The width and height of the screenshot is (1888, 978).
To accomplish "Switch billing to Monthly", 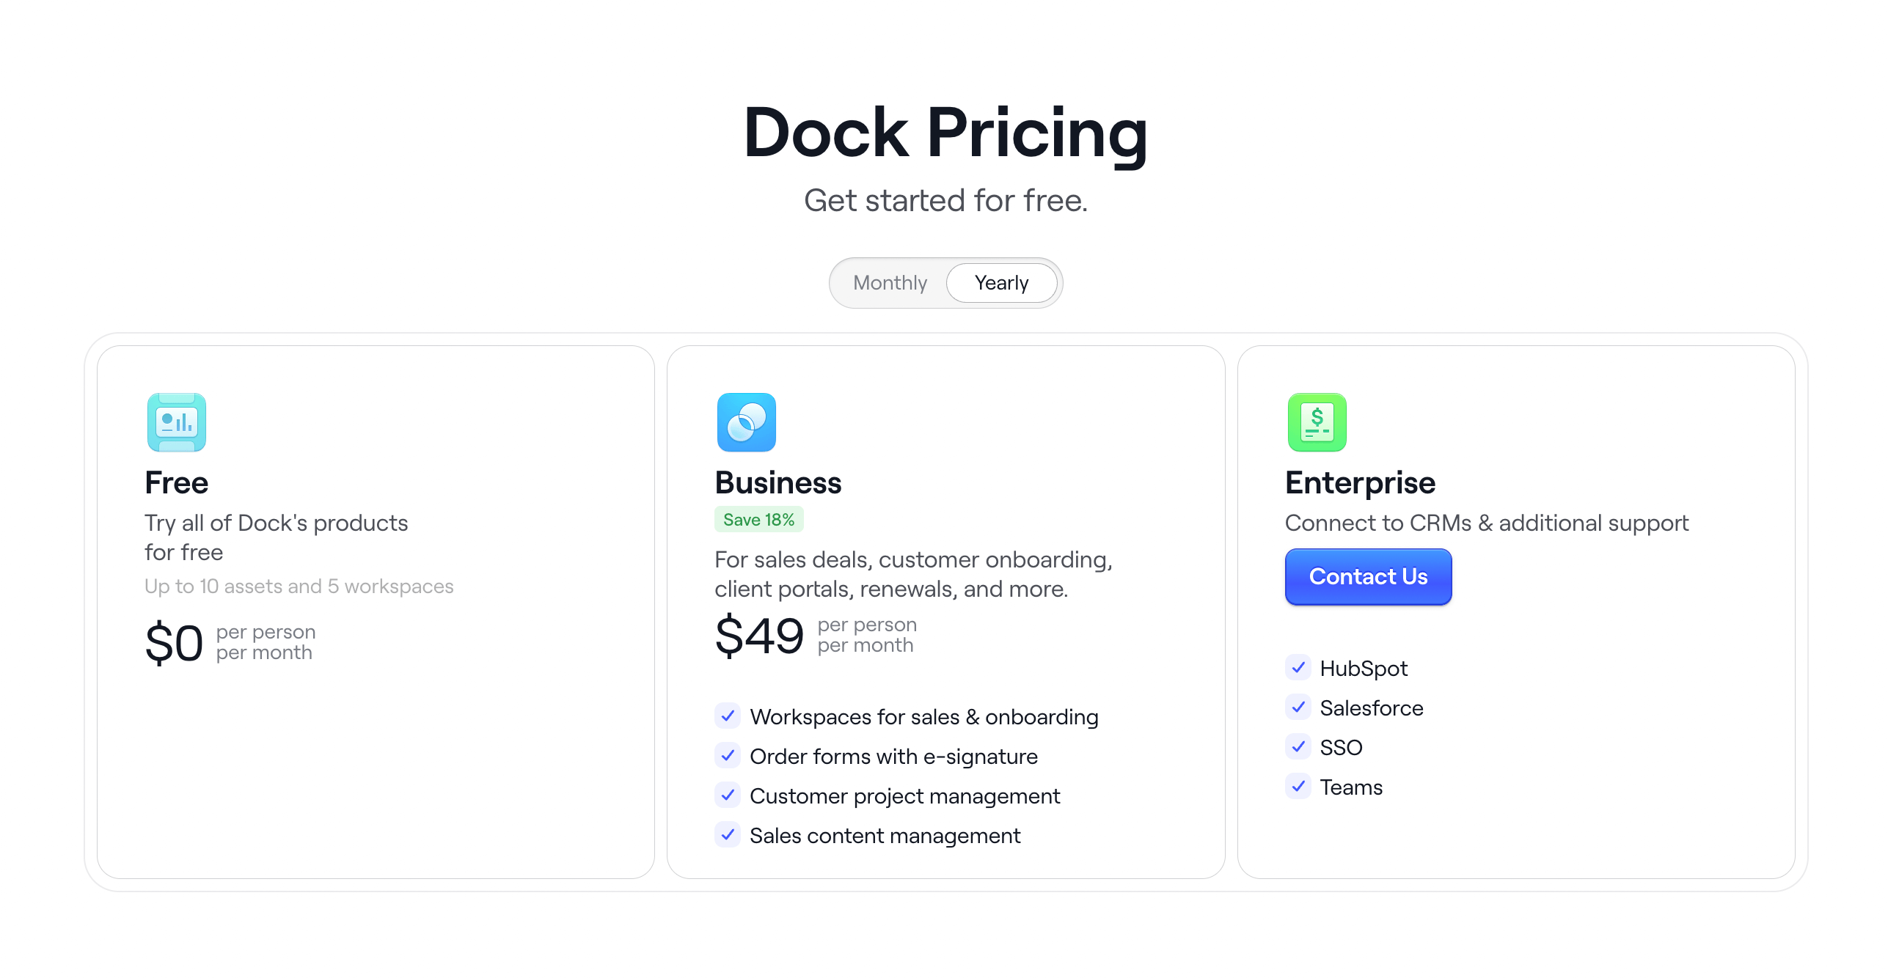I will coord(890,283).
